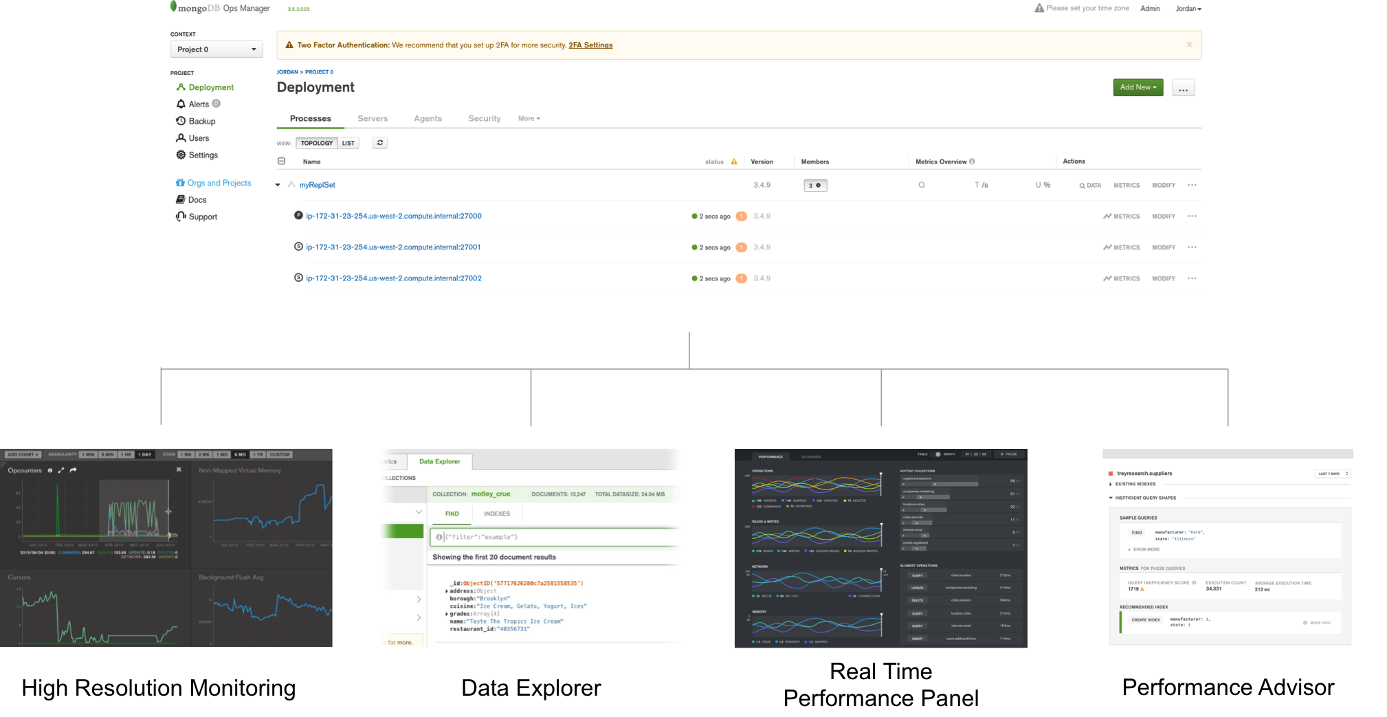
Task: Open the INDEXES tab in Data Explorer
Action: pyautogui.click(x=496, y=514)
